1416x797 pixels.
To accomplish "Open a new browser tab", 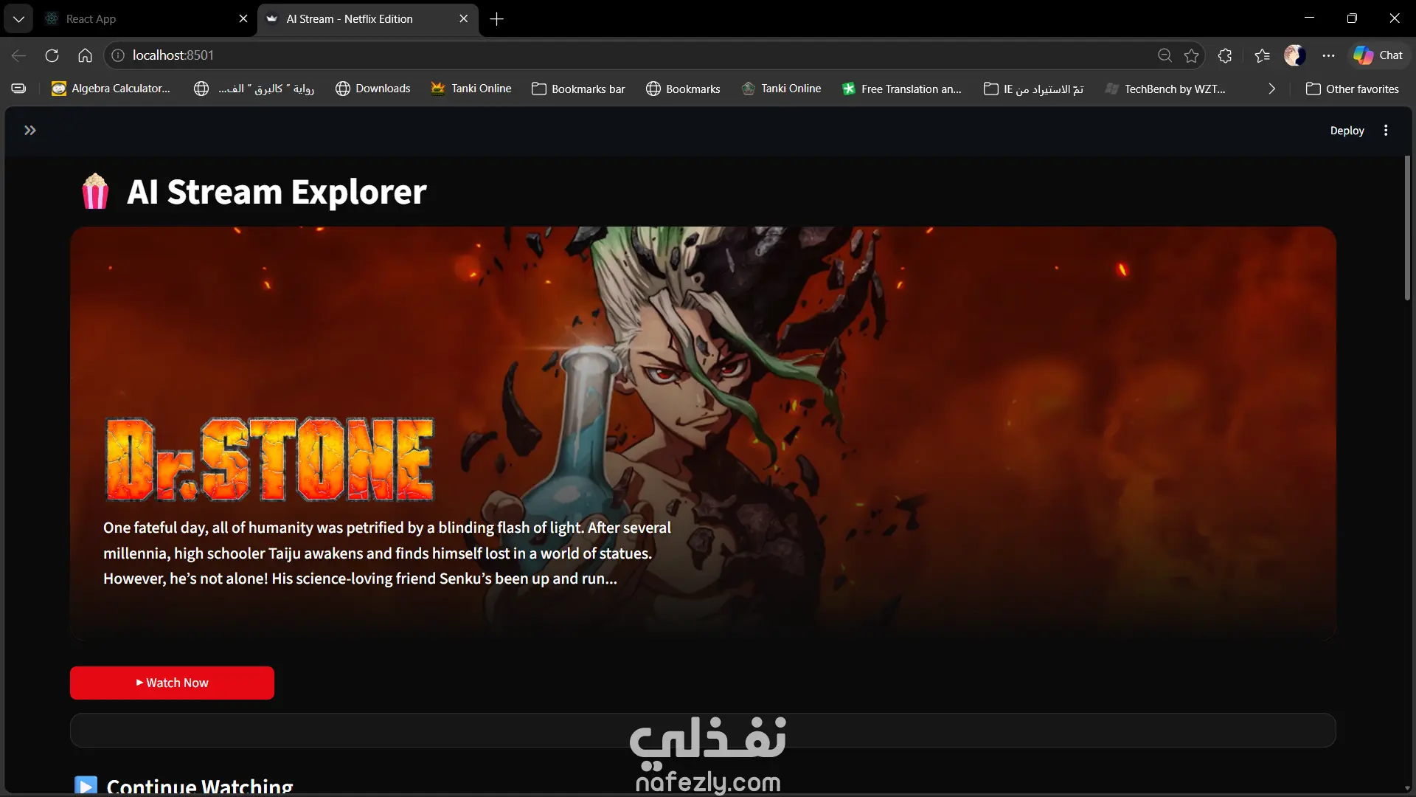I will [x=497, y=19].
